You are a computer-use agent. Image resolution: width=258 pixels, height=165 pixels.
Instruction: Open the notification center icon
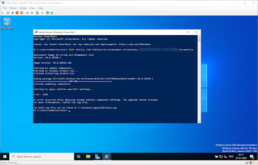tap(252, 157)
